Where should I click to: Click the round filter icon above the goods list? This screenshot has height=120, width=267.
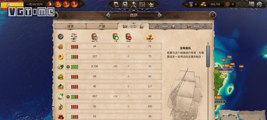click(x=60, y=37)
